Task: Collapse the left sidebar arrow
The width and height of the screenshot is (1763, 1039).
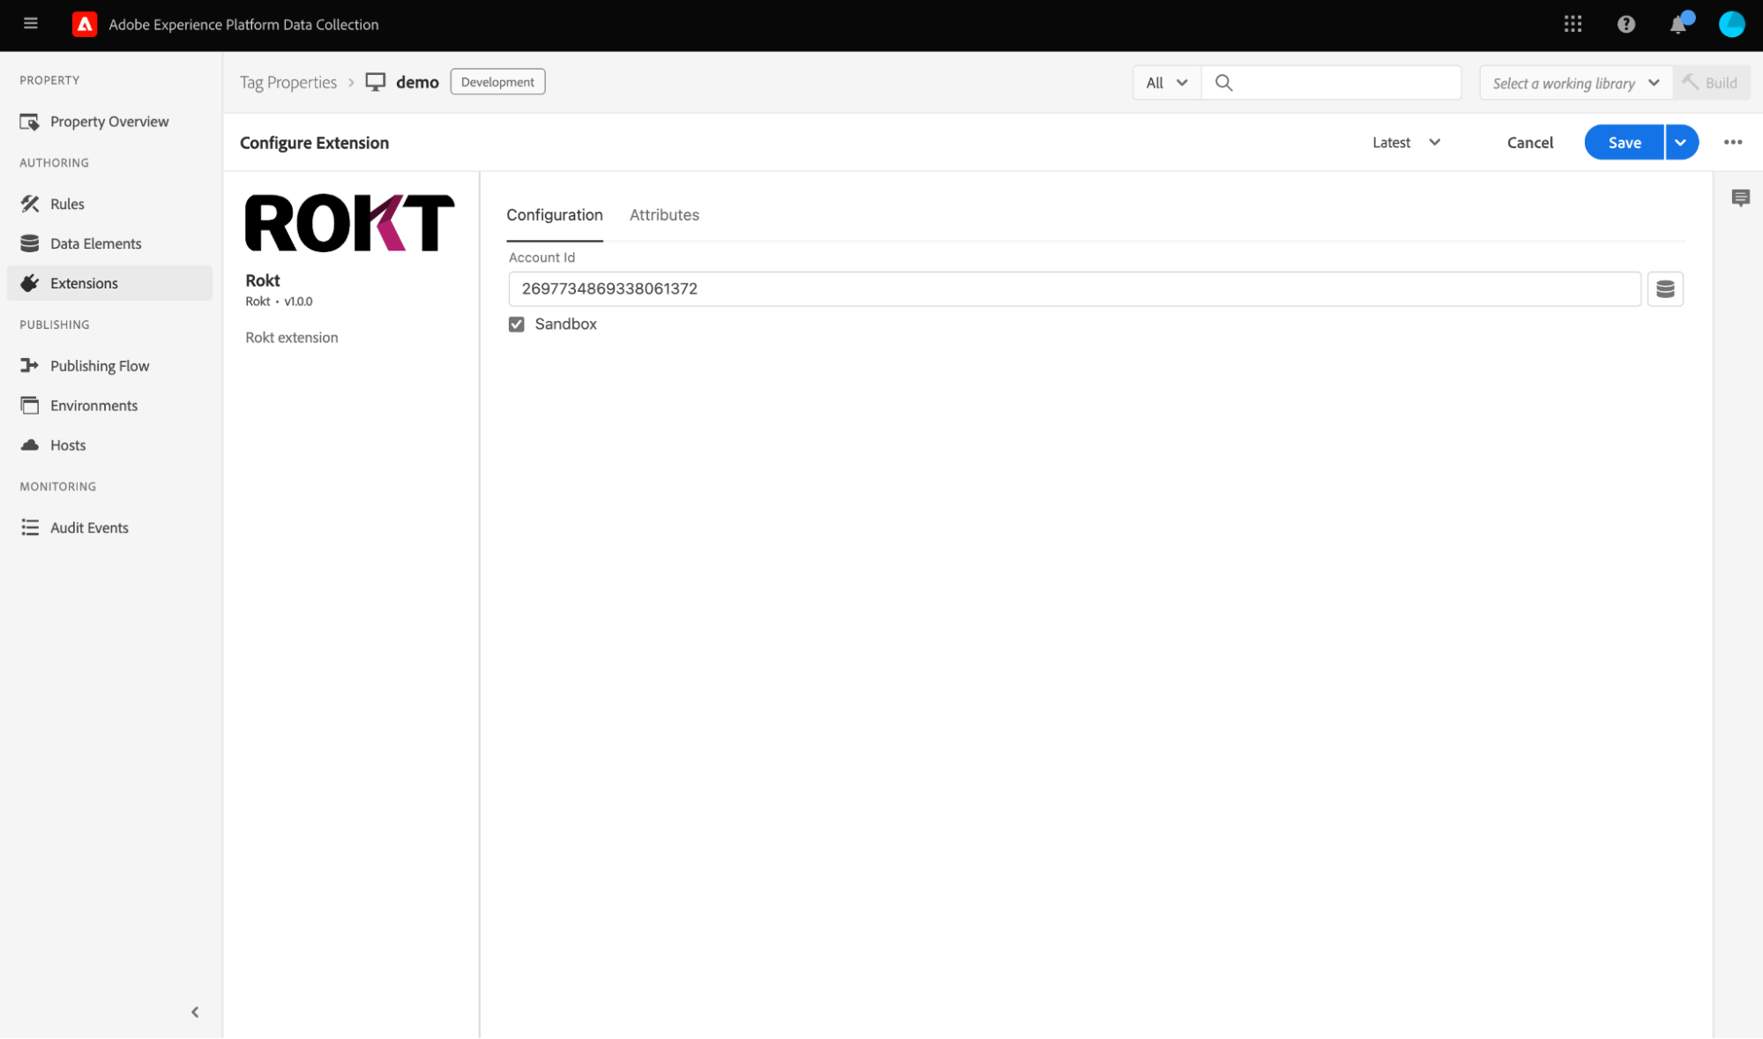Action: coord(195,1012)
